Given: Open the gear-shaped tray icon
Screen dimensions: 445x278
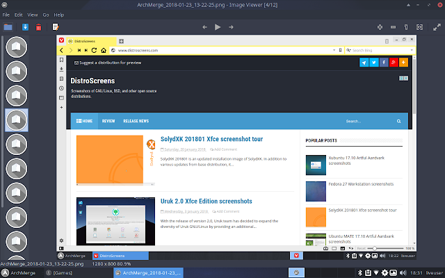Looking at the screenshot, I should tap(385, 273).
